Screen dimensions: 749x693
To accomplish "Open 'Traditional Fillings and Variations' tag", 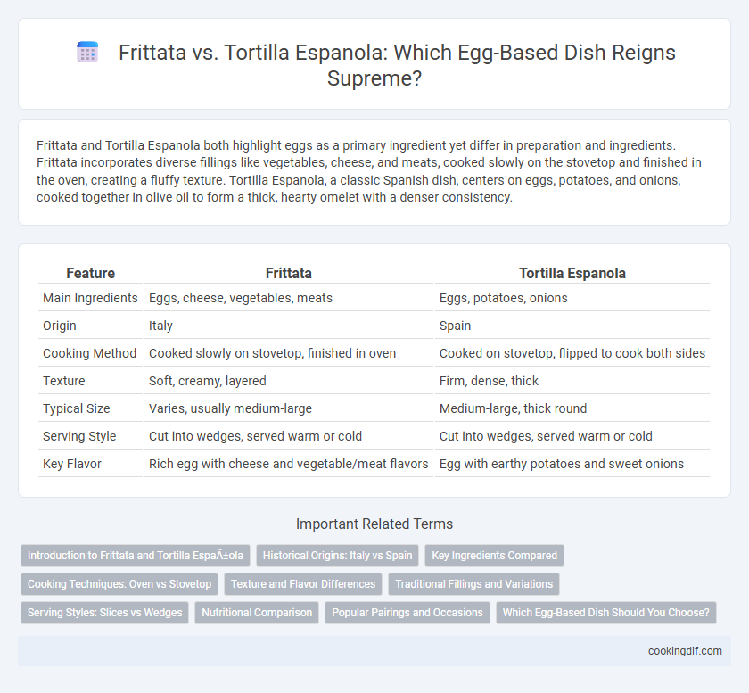I will point(473,584).
